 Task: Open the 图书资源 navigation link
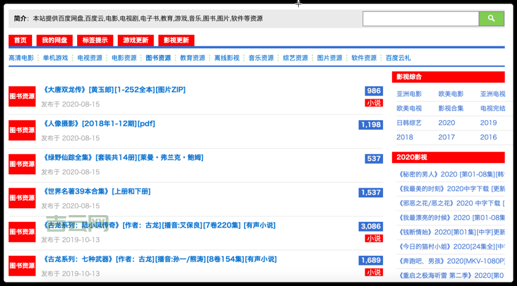158,58
